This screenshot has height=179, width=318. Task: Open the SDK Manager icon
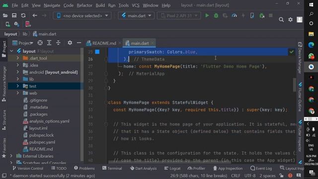click(16, 24)
